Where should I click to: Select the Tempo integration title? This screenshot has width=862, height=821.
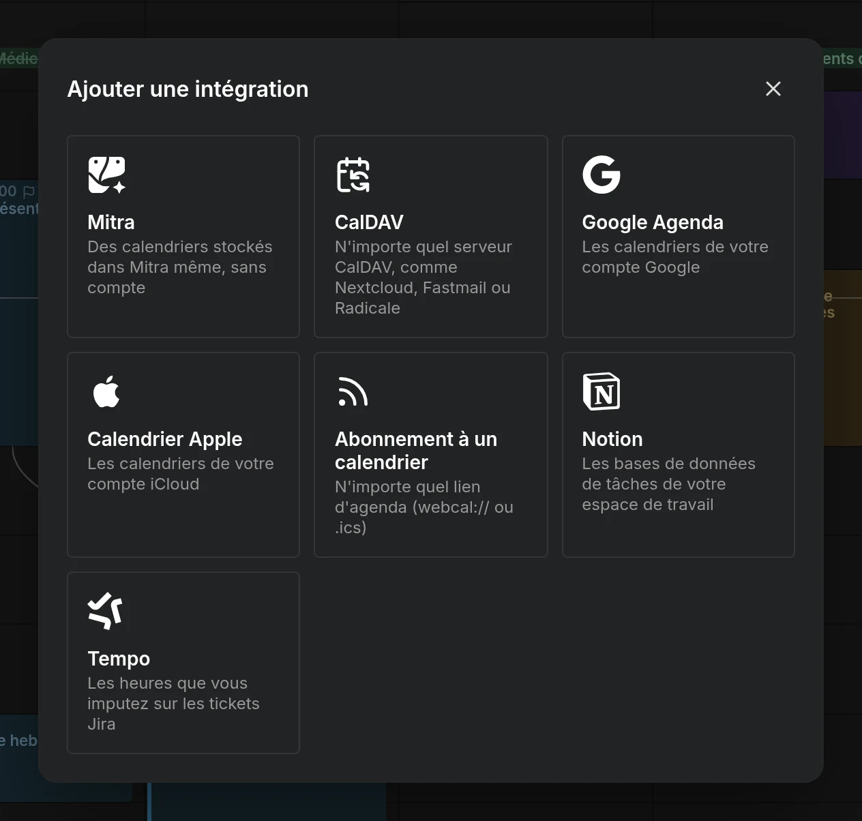tap(119, 659)
